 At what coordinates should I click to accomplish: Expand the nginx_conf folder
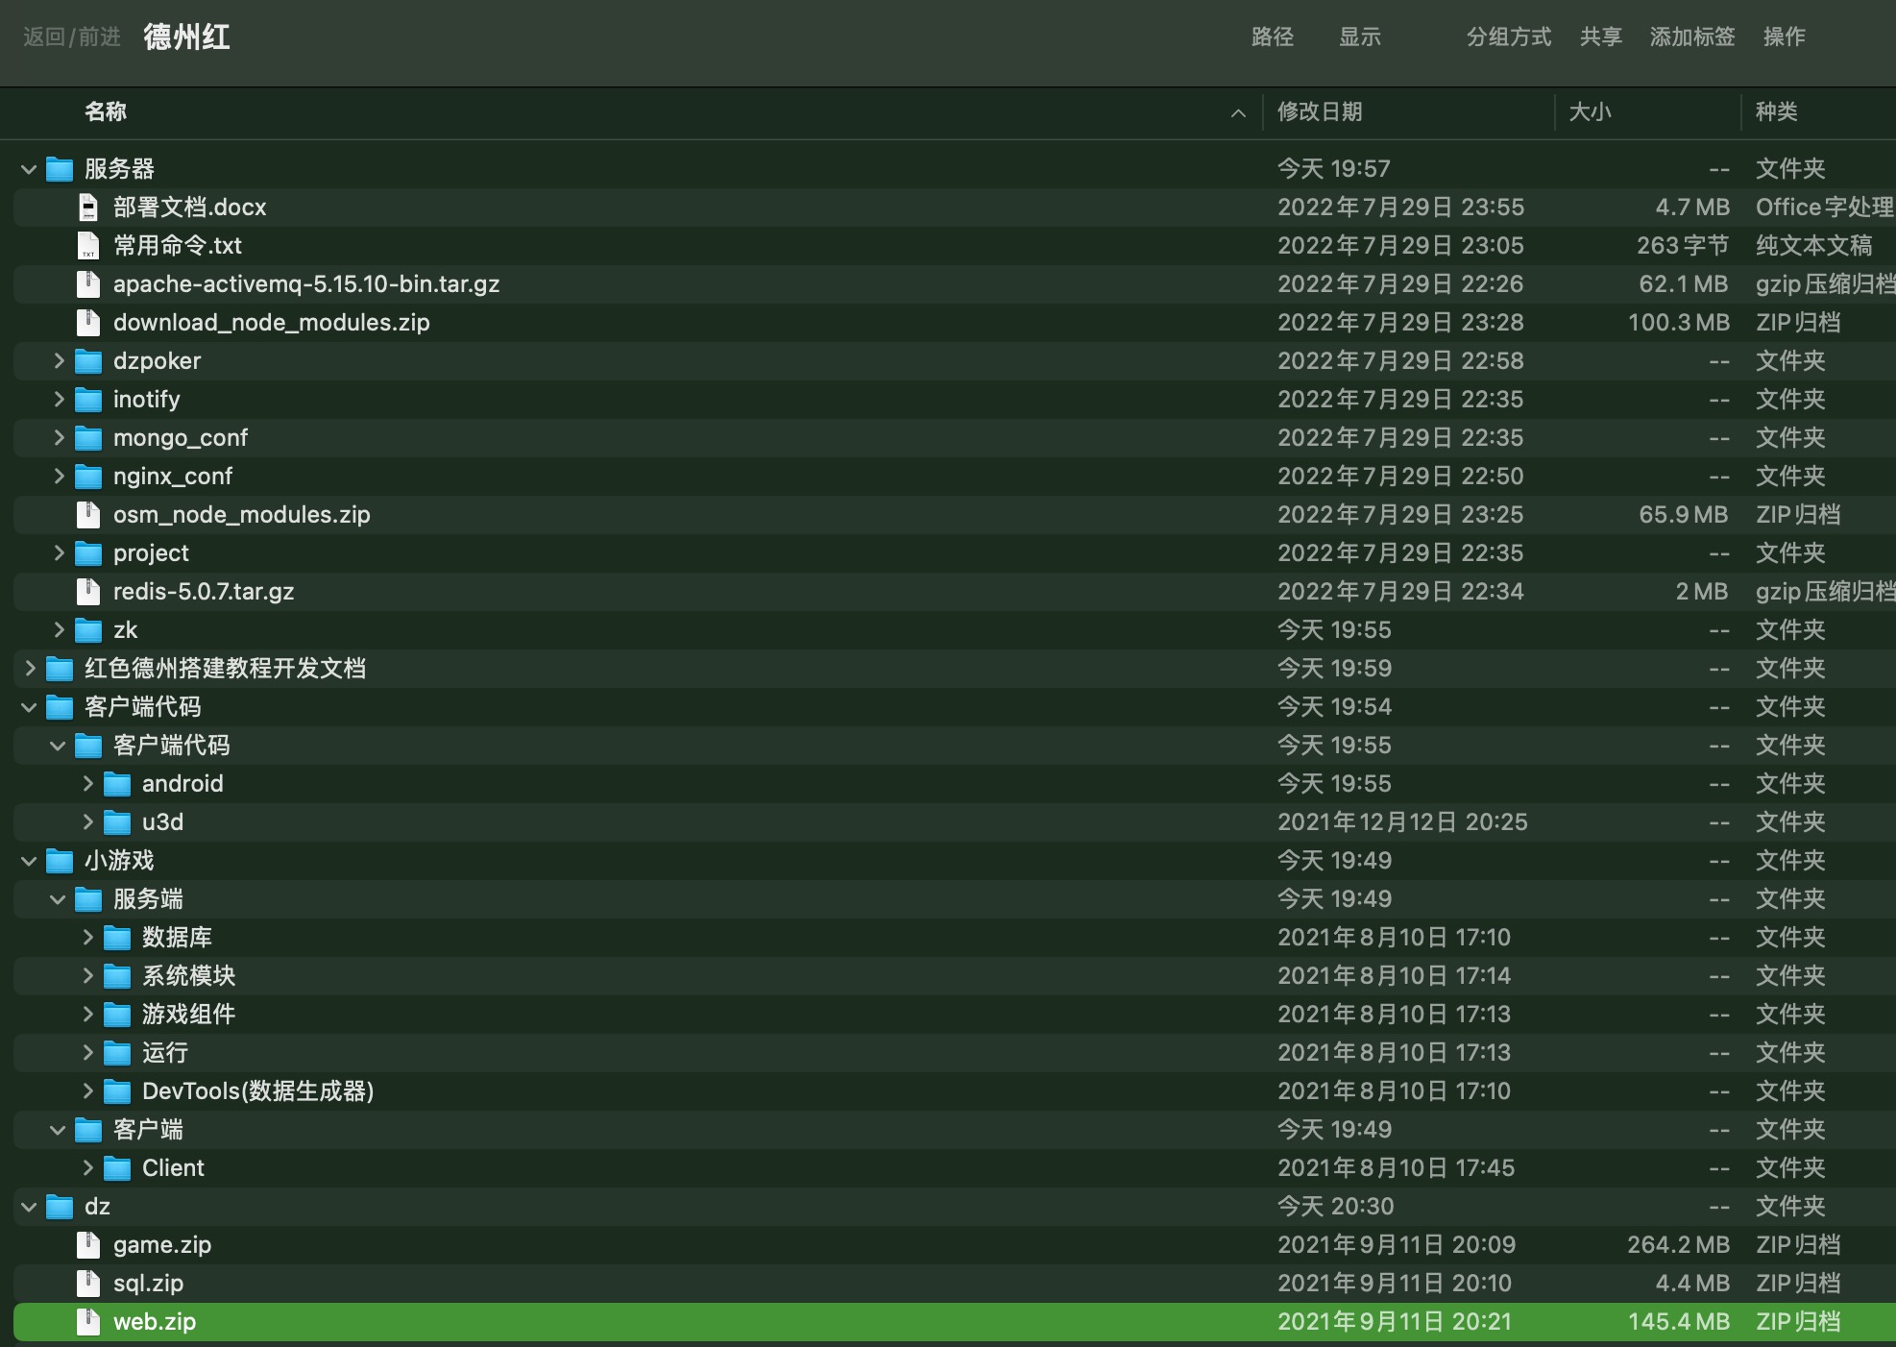point(59,477)
